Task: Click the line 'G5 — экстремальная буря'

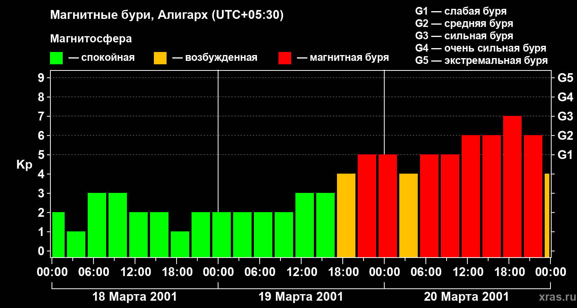Action: [x=481, y=60]
